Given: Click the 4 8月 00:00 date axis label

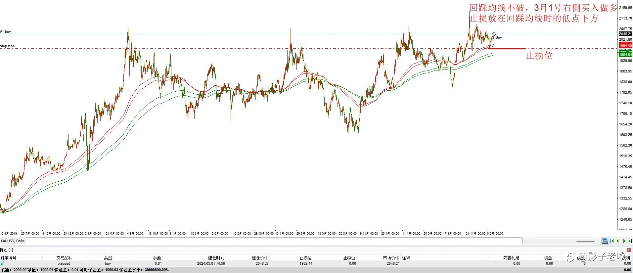Looking at the screenshot, I should (135, 234).
